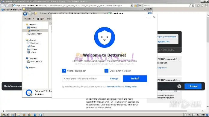Viewport: 209px width, 117px height.
Task: Expand the Explorer address path dropdown arrow
Action: pyautogui.click(x=105, y=13)
